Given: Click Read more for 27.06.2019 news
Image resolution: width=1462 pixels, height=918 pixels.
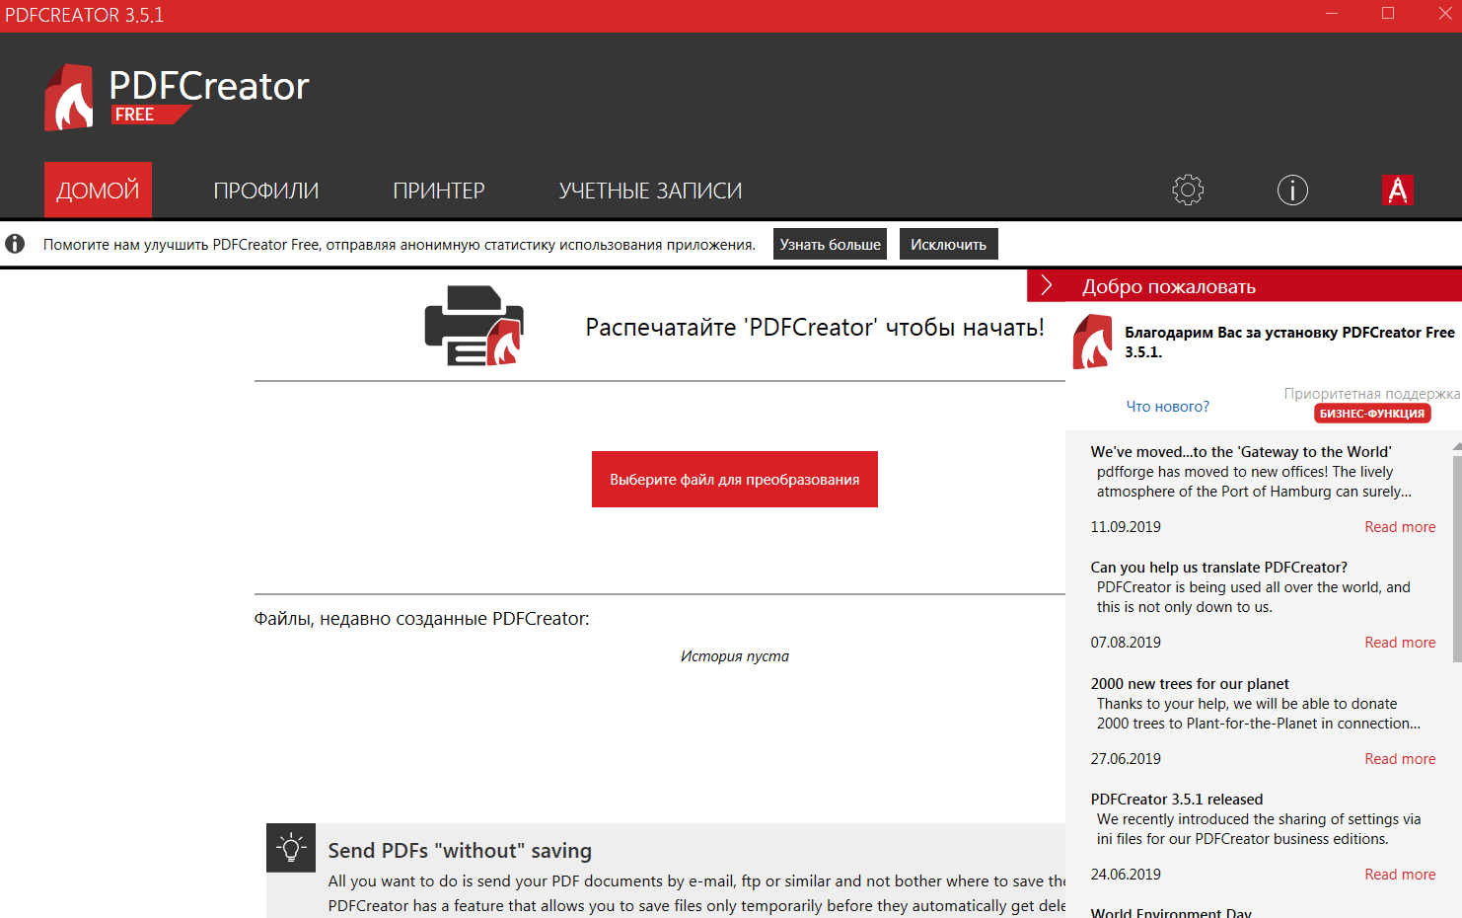Looking at the screenshot, I should coord(1400,759).
